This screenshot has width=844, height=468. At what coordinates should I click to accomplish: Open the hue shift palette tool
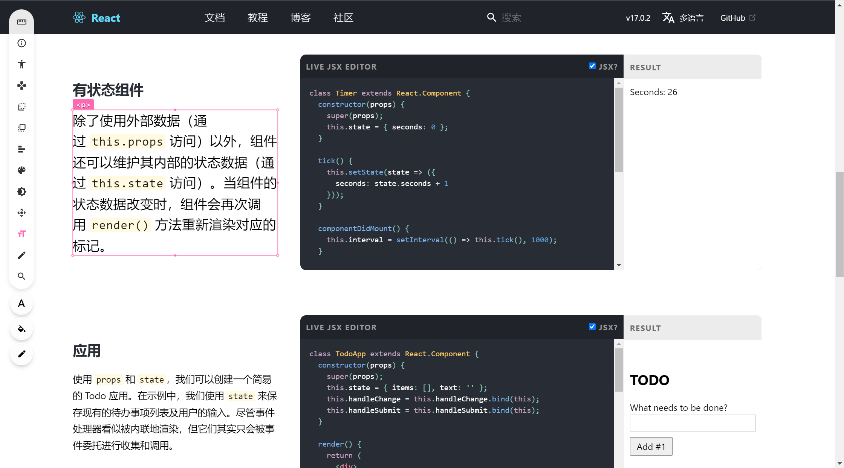[21, 170]
